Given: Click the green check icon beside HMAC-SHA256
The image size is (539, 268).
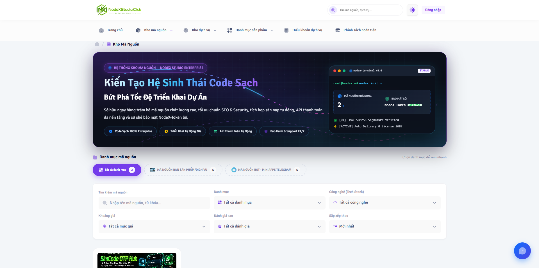Looking at the screenshot, I should click(x=335, y=120).
